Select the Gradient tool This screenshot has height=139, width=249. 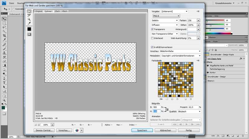(x=4, y=66)
